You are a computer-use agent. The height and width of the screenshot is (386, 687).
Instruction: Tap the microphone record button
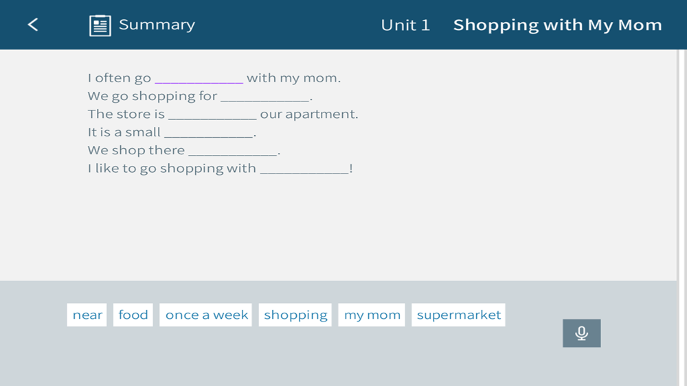[581, 333]
